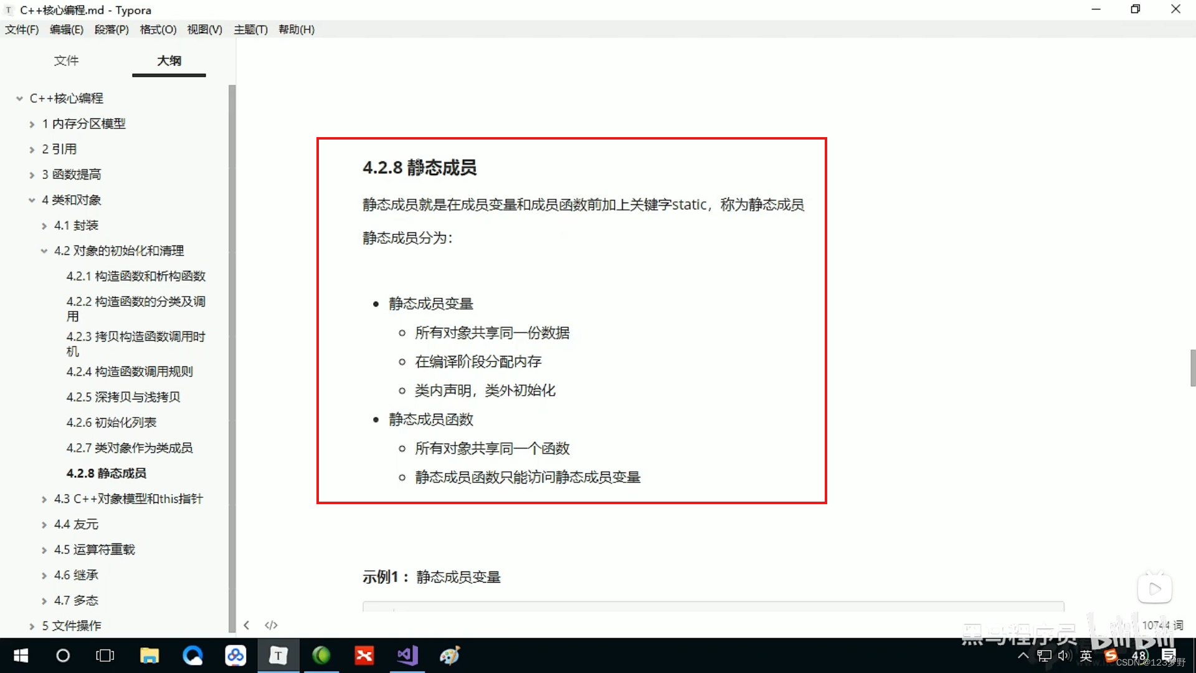
Task: Click the floating video play icon
Action: 1155,588
